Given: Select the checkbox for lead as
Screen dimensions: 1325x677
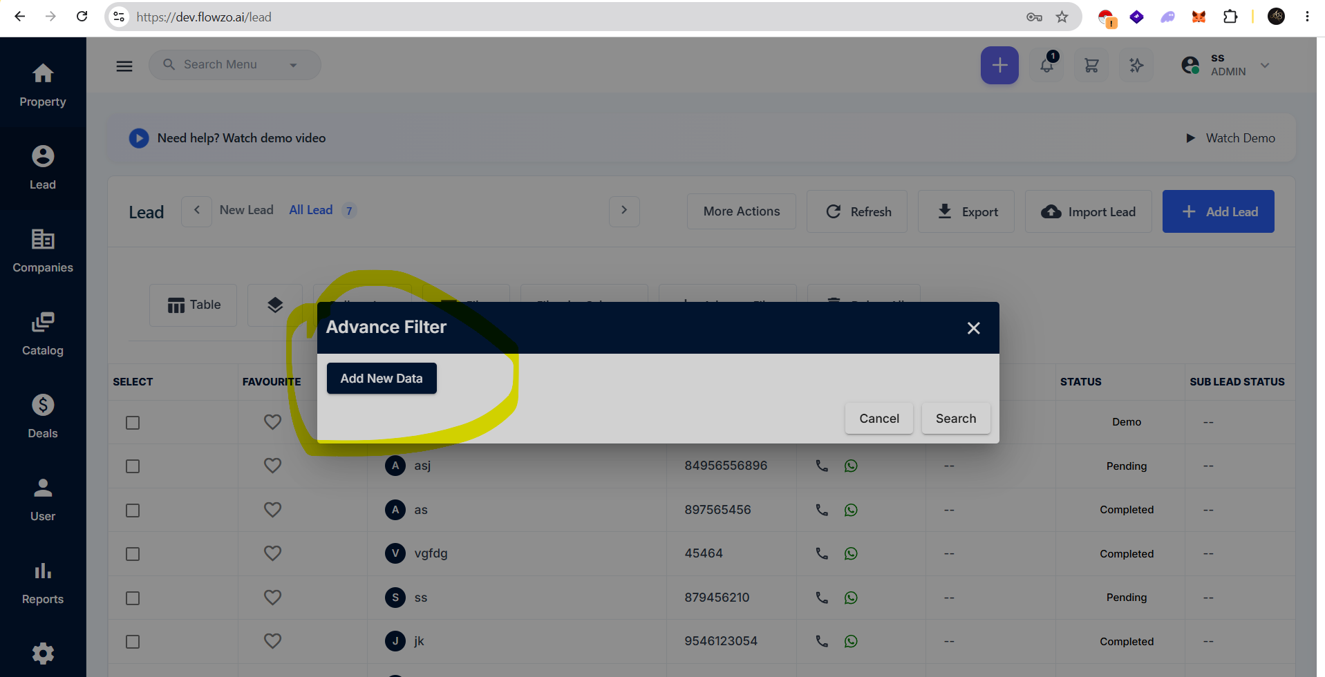Looking at the screenshot, I should [x=133, y=511].
